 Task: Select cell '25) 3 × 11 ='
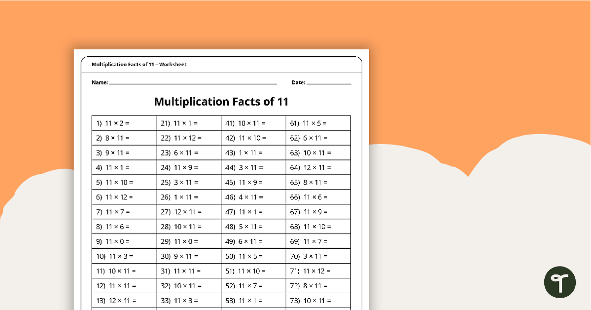pyautogui.click(x=189, y=182)
